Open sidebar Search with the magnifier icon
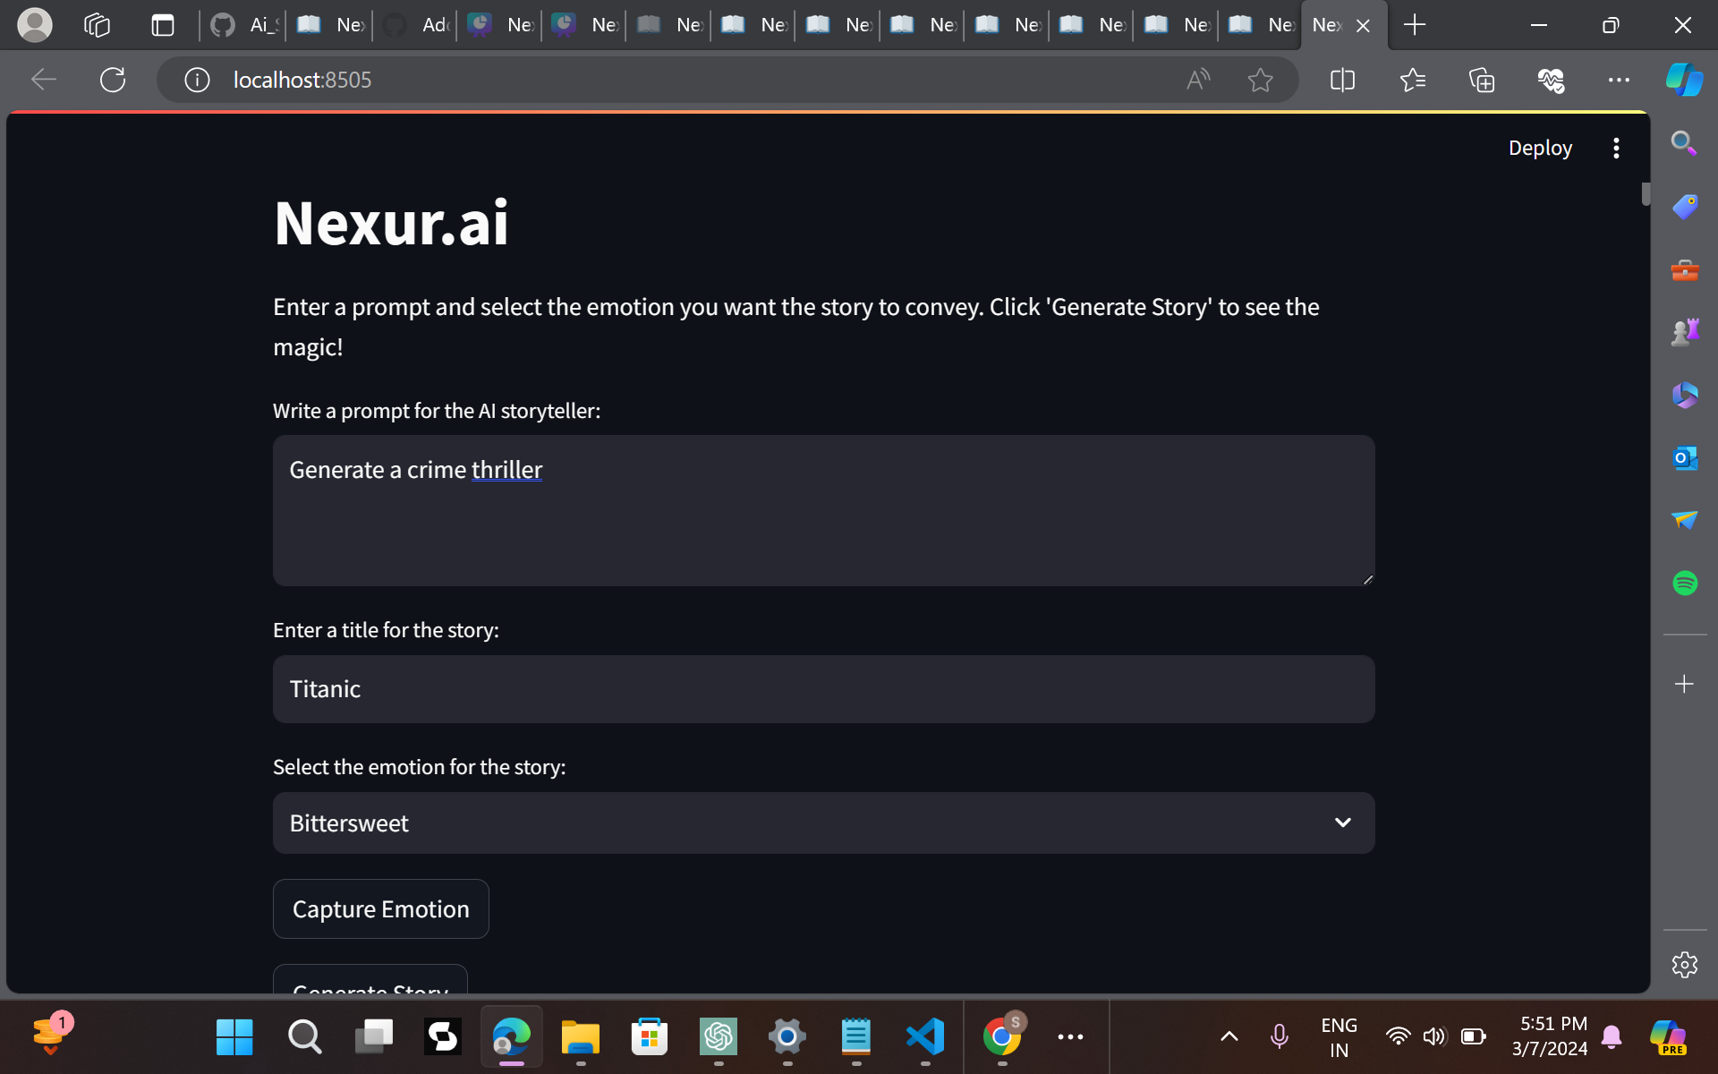The width and height of the screenshot is (1718, 1074). [x=1684, y=142]
